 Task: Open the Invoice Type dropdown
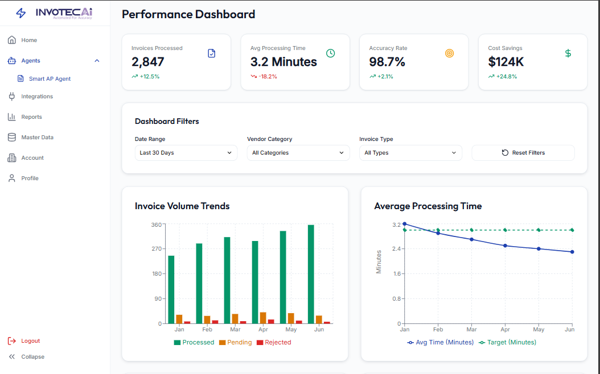coord(410,153)
